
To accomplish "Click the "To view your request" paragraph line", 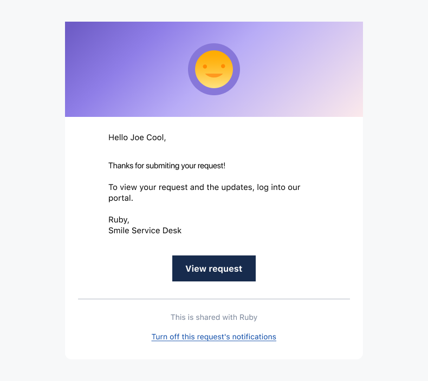I will point(204,187).
